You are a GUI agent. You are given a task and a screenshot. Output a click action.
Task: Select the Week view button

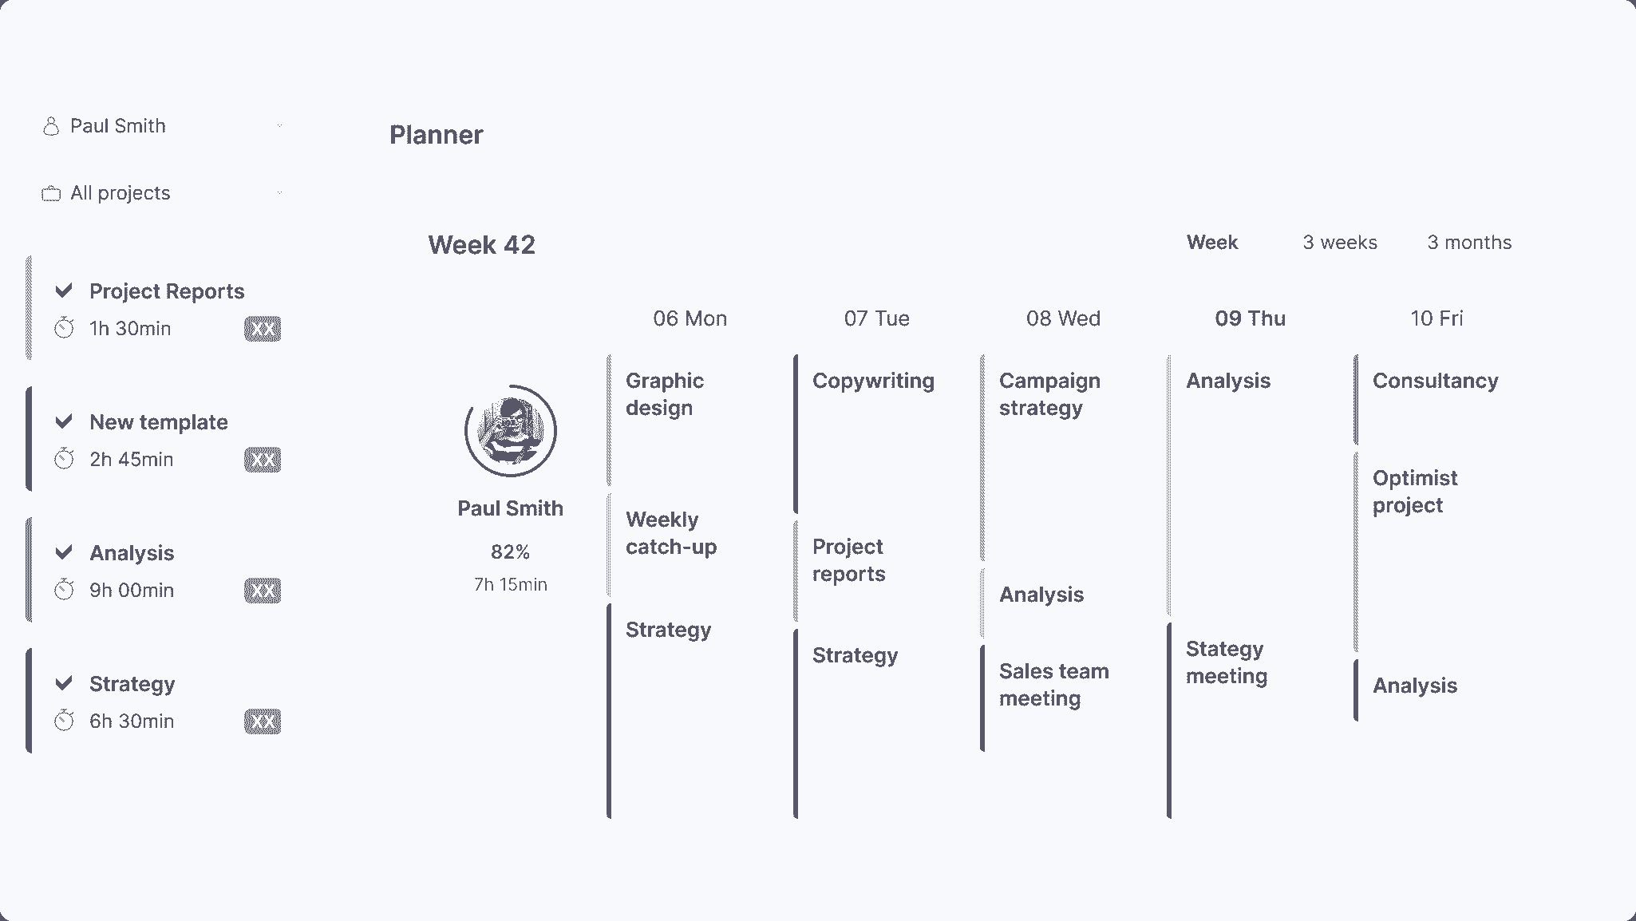[x=1211, y=242]
